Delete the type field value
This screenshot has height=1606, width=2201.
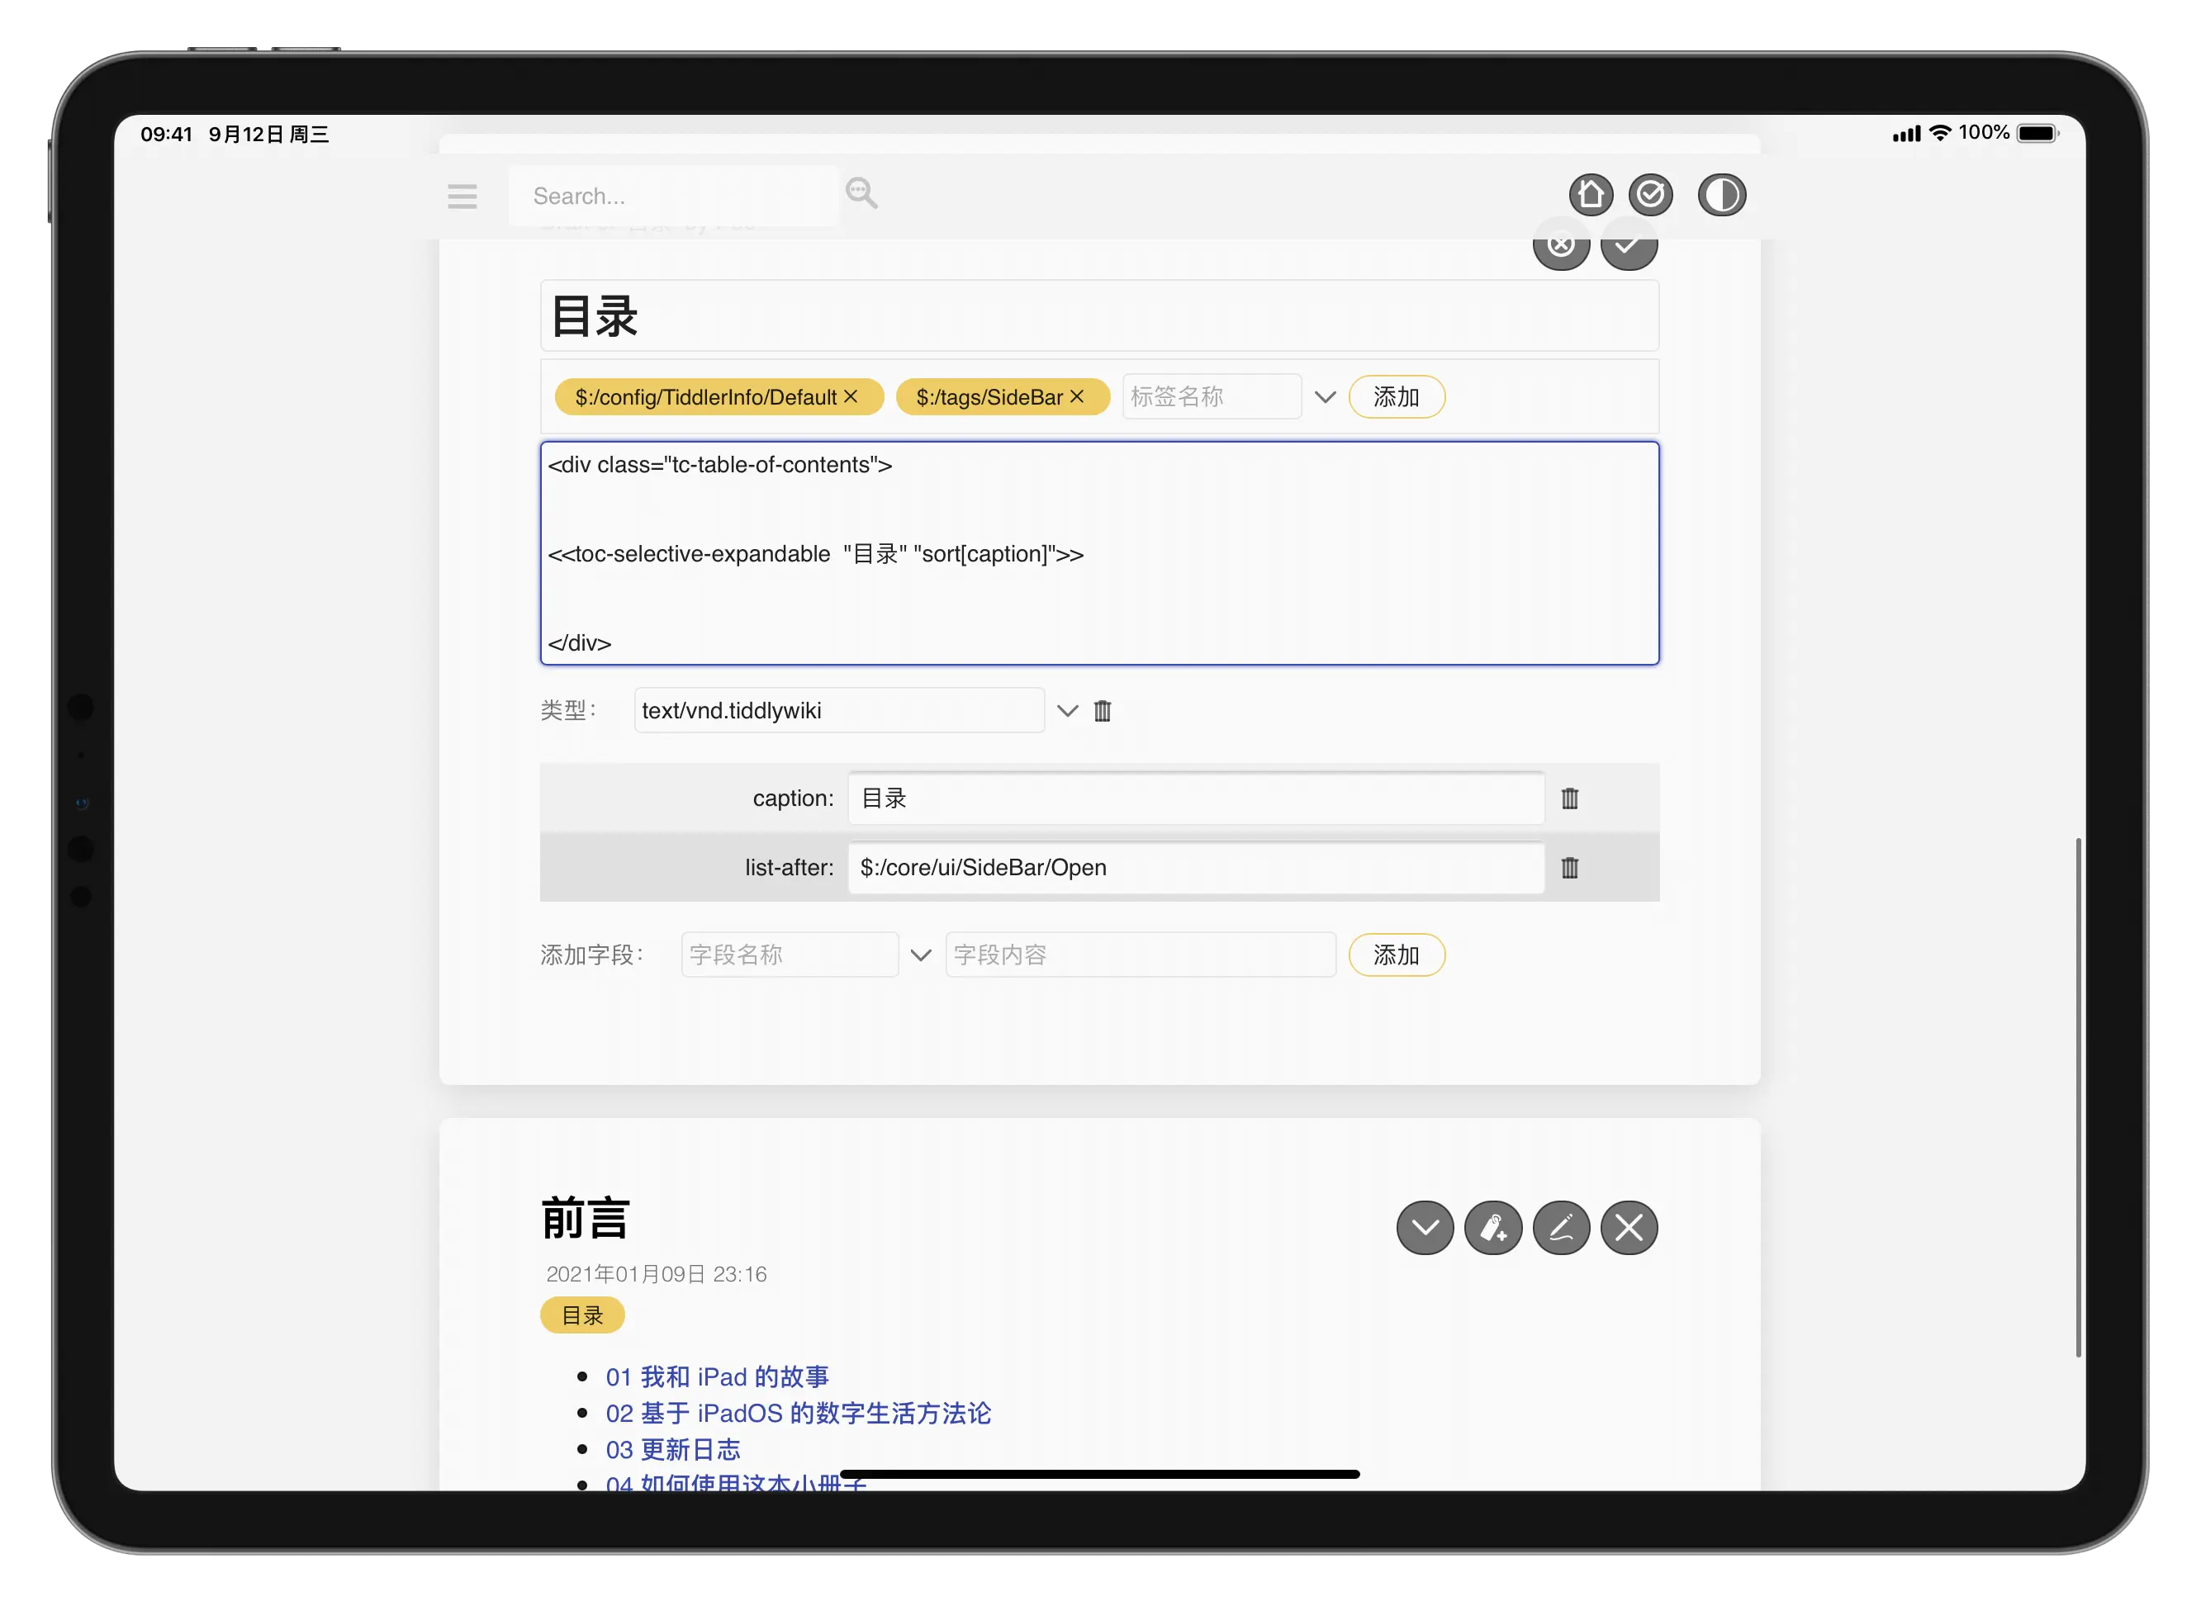1102,711
